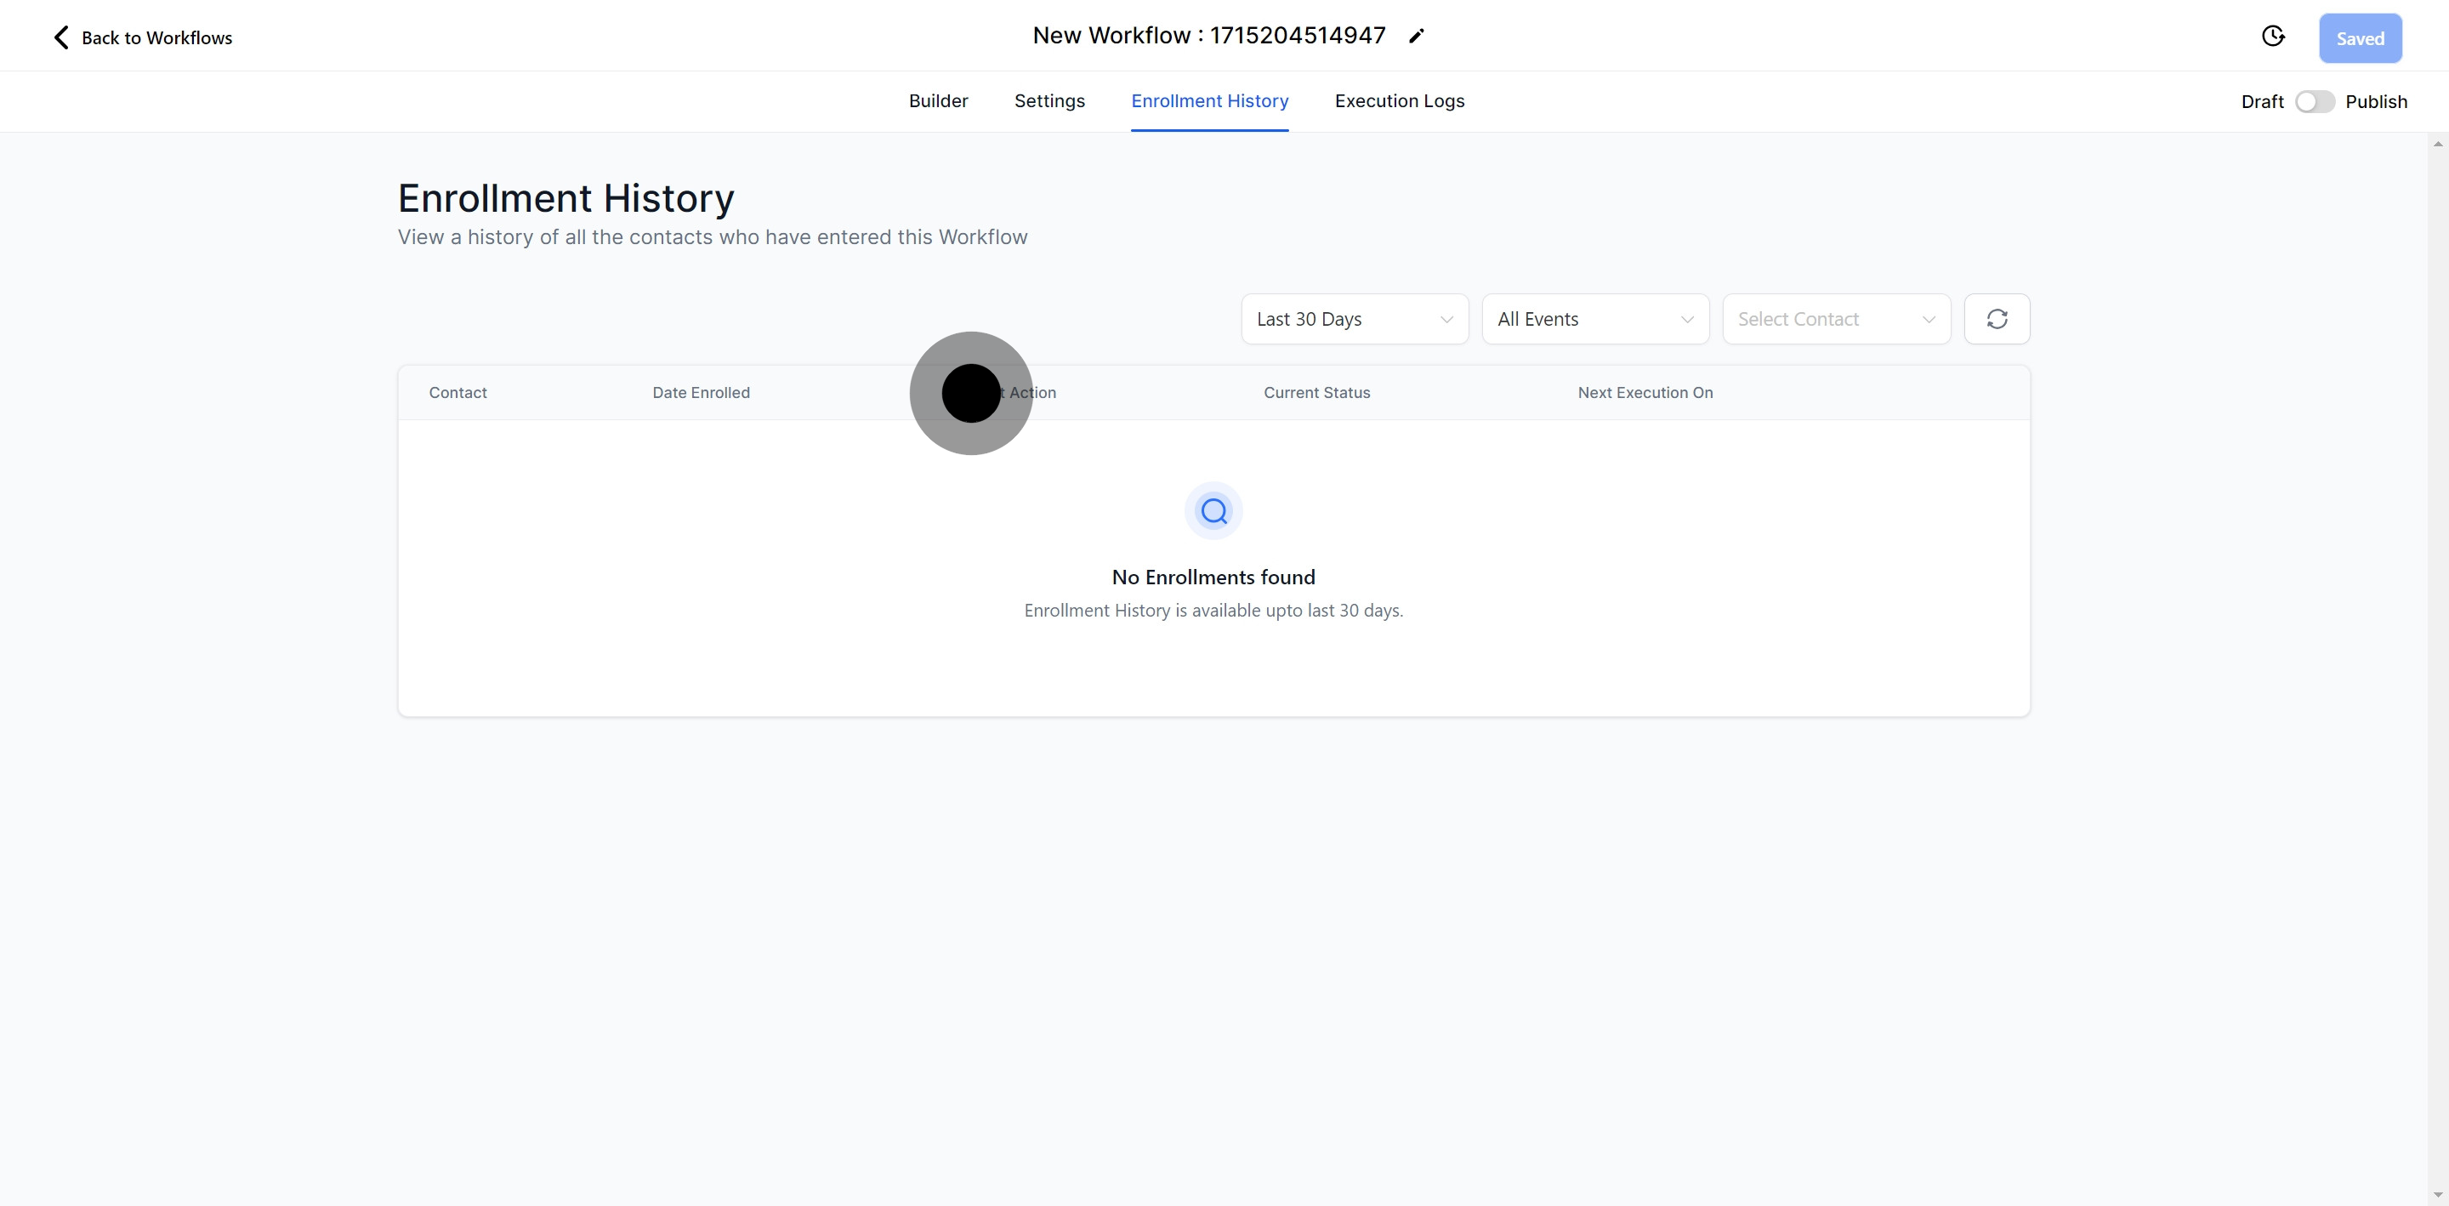2449x1206 pixels.
Task: Click chevron arrow in Last 30 Days
Action: pyautogui.click(x=1446, y=320)
